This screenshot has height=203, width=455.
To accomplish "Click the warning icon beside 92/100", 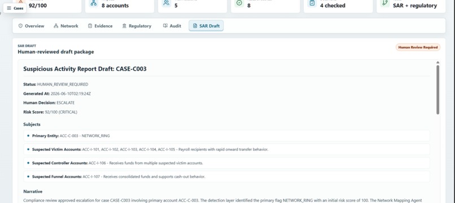I will pyautogui.click(x=20, y=3).
